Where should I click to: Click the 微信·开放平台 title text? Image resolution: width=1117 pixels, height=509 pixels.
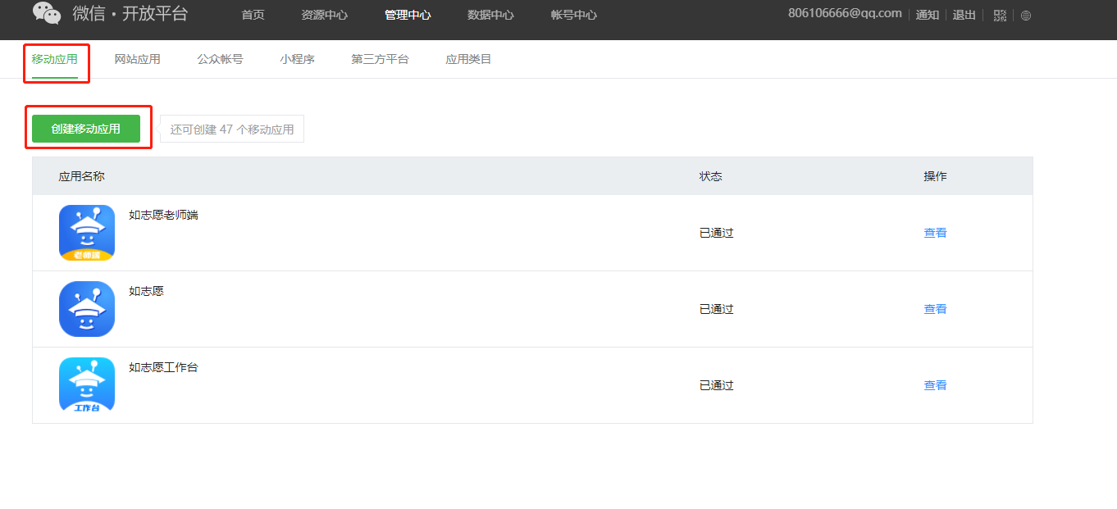coord(130,13)
